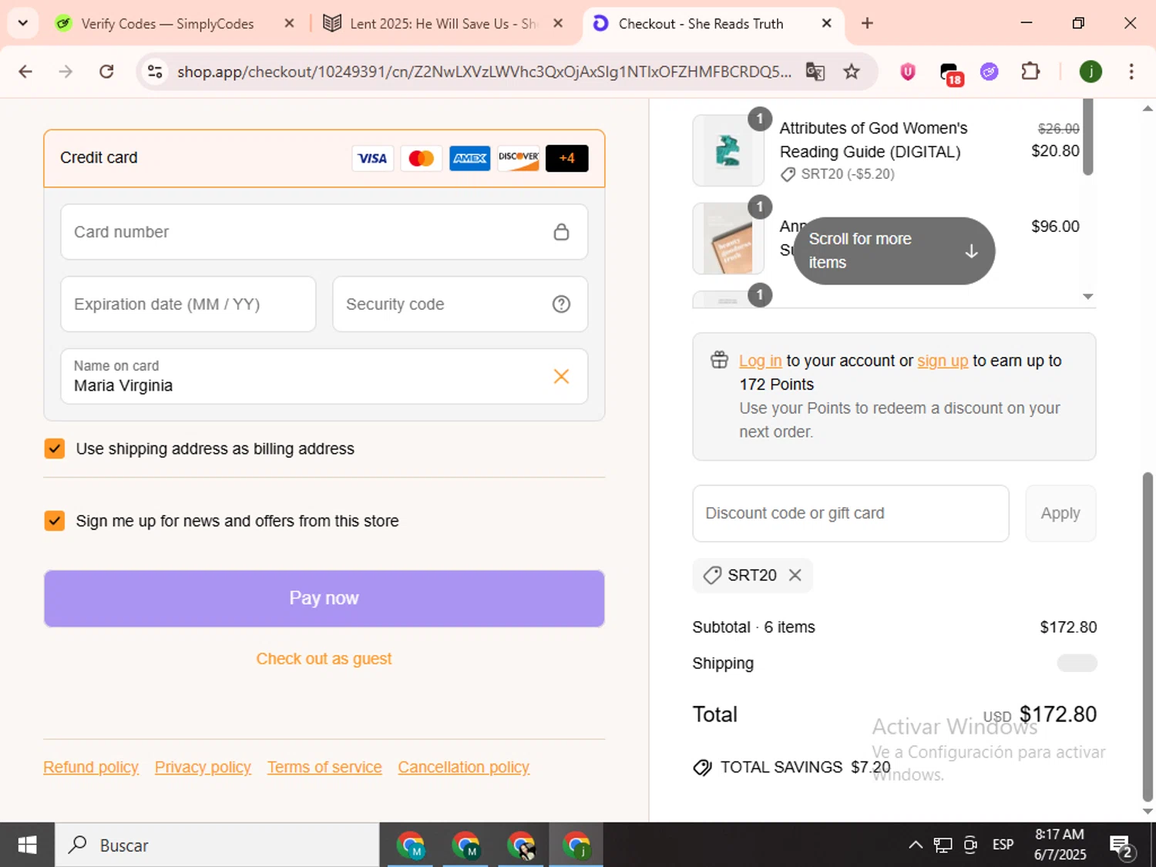Open the Refund policy link
Image resolution: width=1156 pixels, height=867 pixels.
(x=91, y=768)
